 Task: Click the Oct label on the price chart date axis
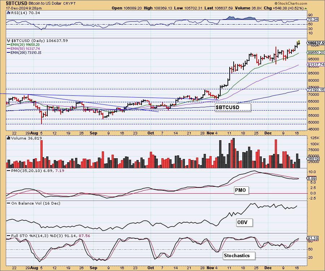[x=151, y=133]
